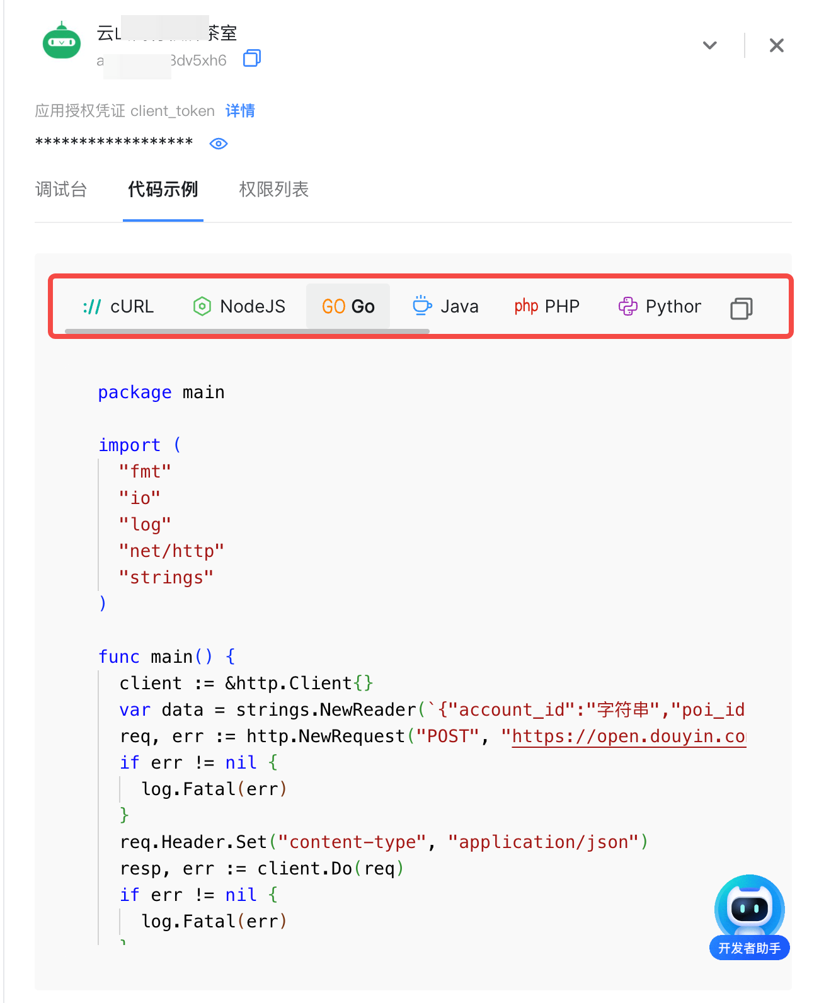819x1003 pixels.
Task: Open the 详情 link for client_token
Action: click(240, 111)
